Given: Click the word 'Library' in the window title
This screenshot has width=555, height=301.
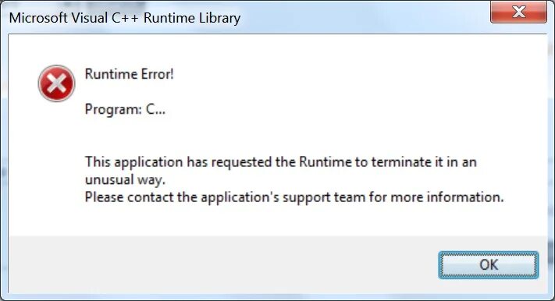Looking at the screenshot, I should (x=219, y=19).
